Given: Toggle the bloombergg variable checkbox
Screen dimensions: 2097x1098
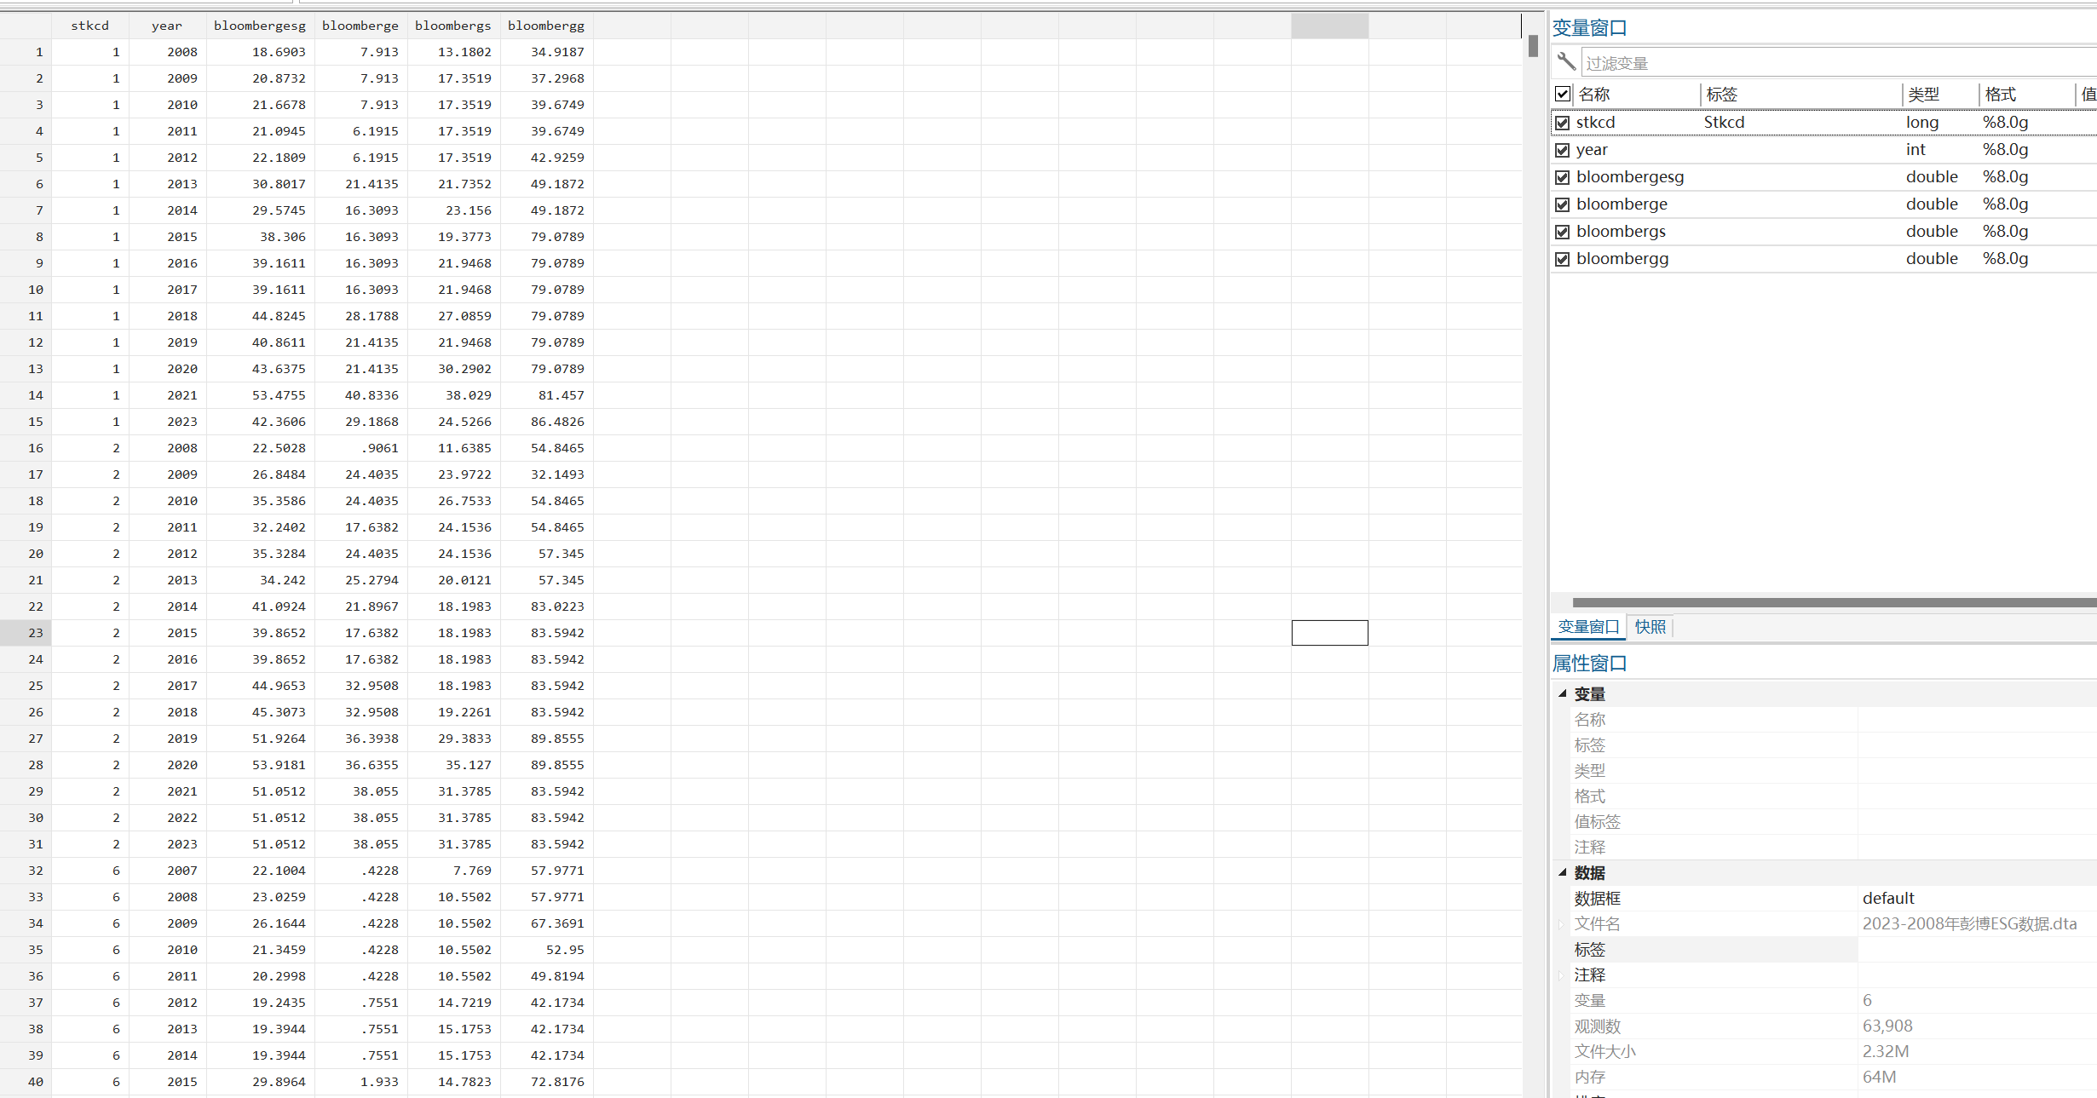Looking at the screenshot, I should click(1562, 259).
